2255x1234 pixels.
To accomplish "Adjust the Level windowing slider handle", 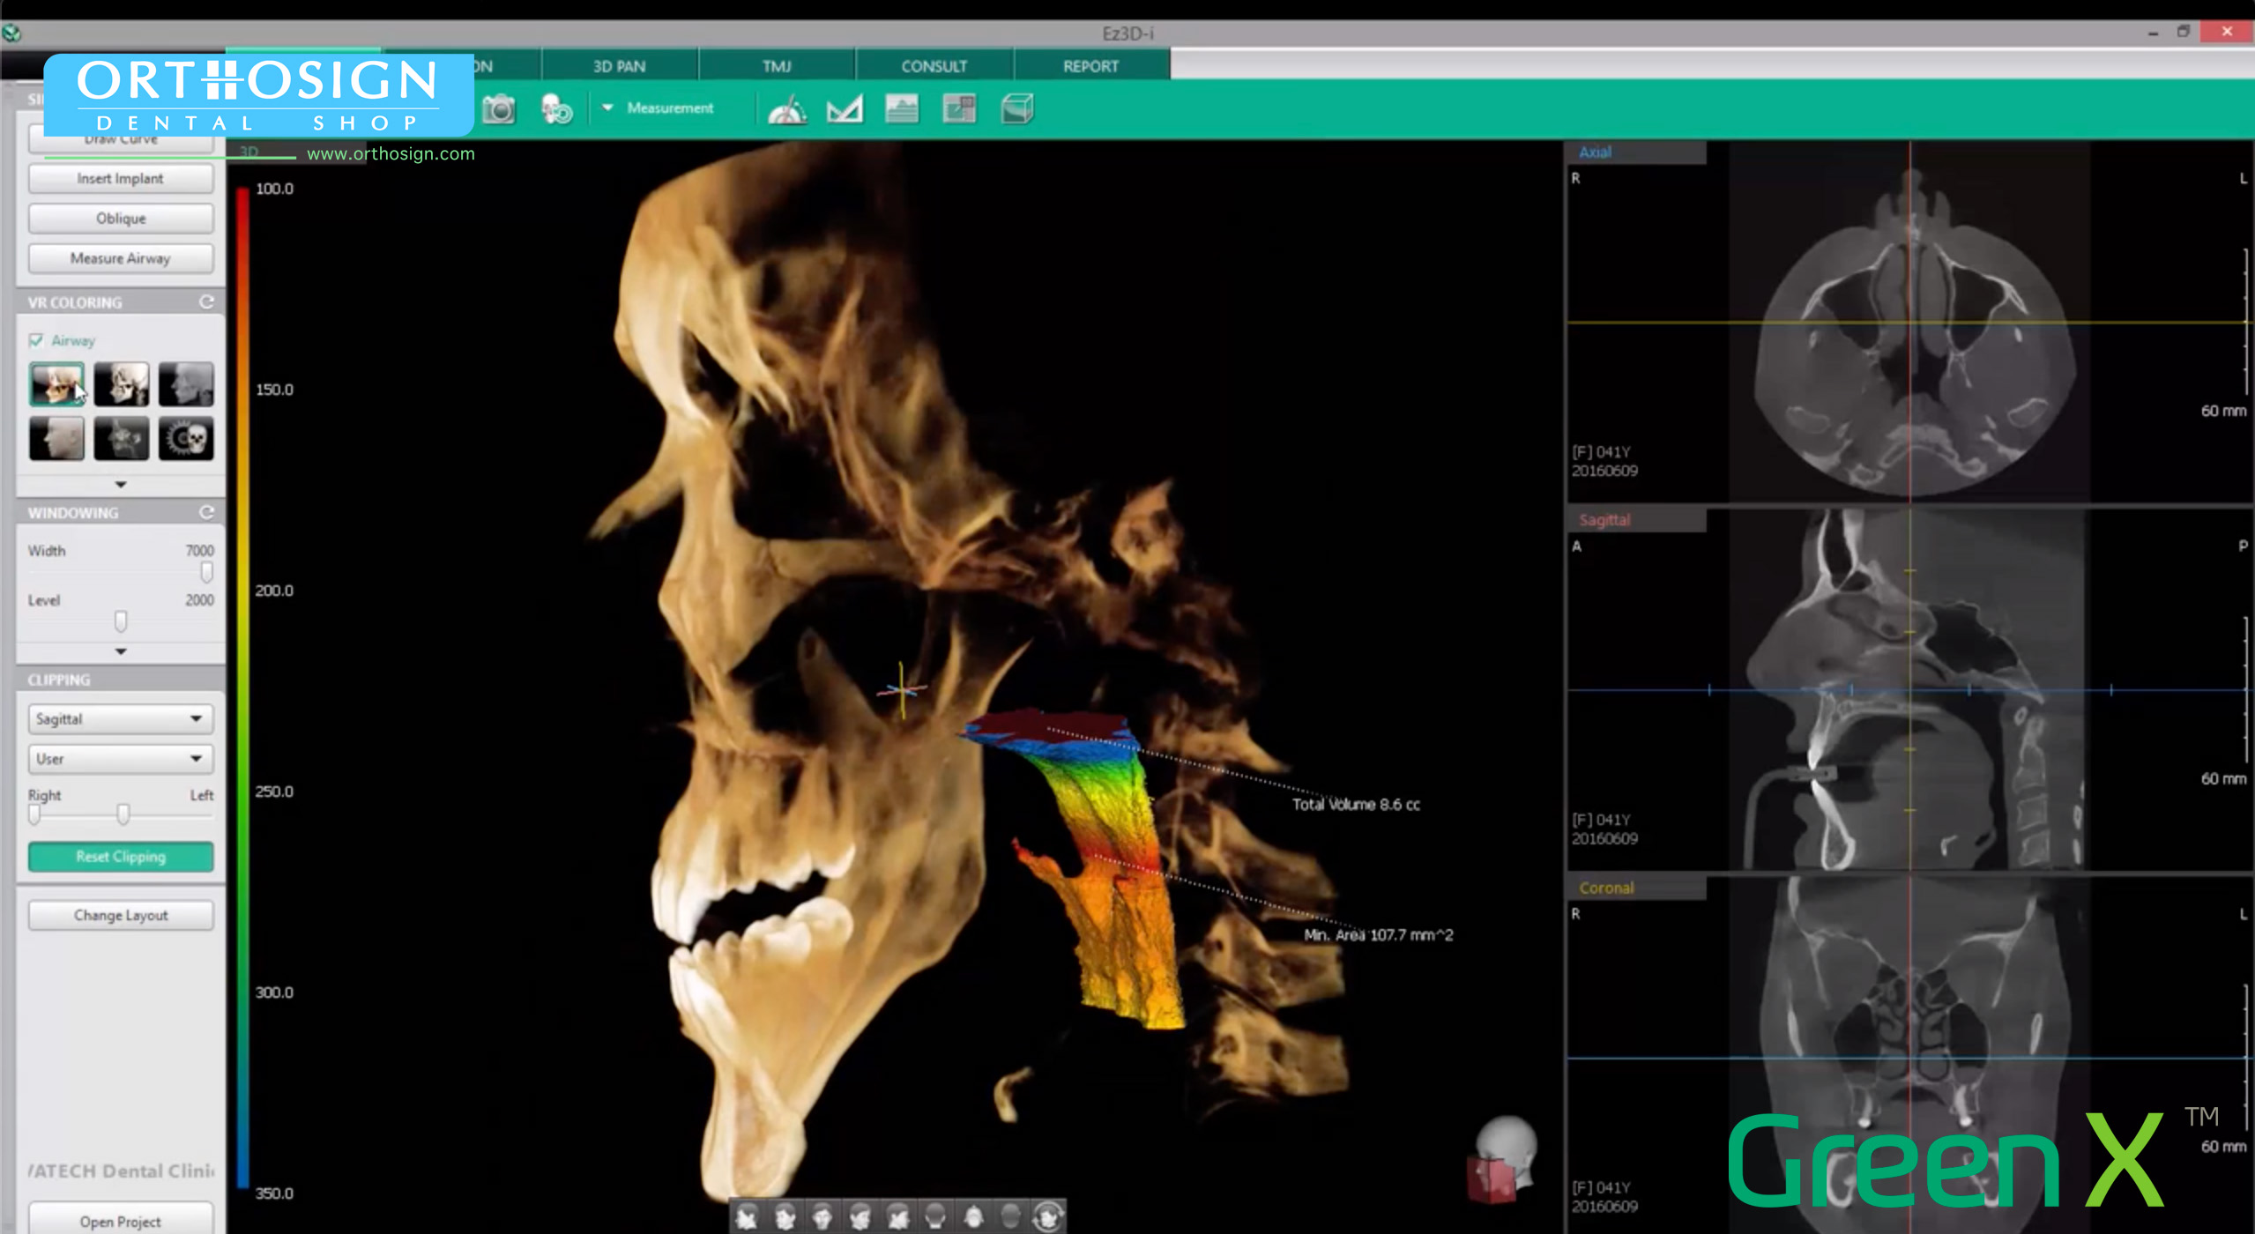I will (121, 622).
